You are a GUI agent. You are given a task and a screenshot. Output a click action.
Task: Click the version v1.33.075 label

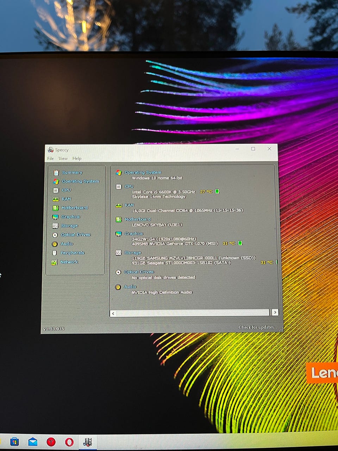point(54,329)
